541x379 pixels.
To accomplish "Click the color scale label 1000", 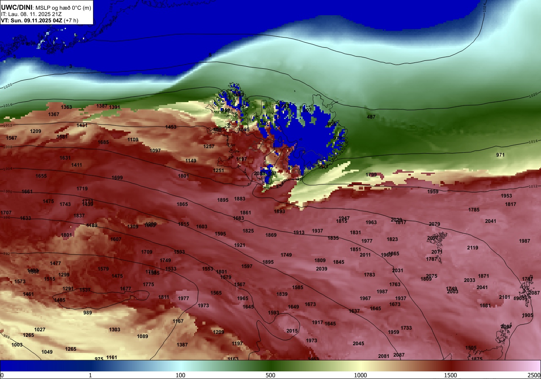I will (x=361, y=375).
